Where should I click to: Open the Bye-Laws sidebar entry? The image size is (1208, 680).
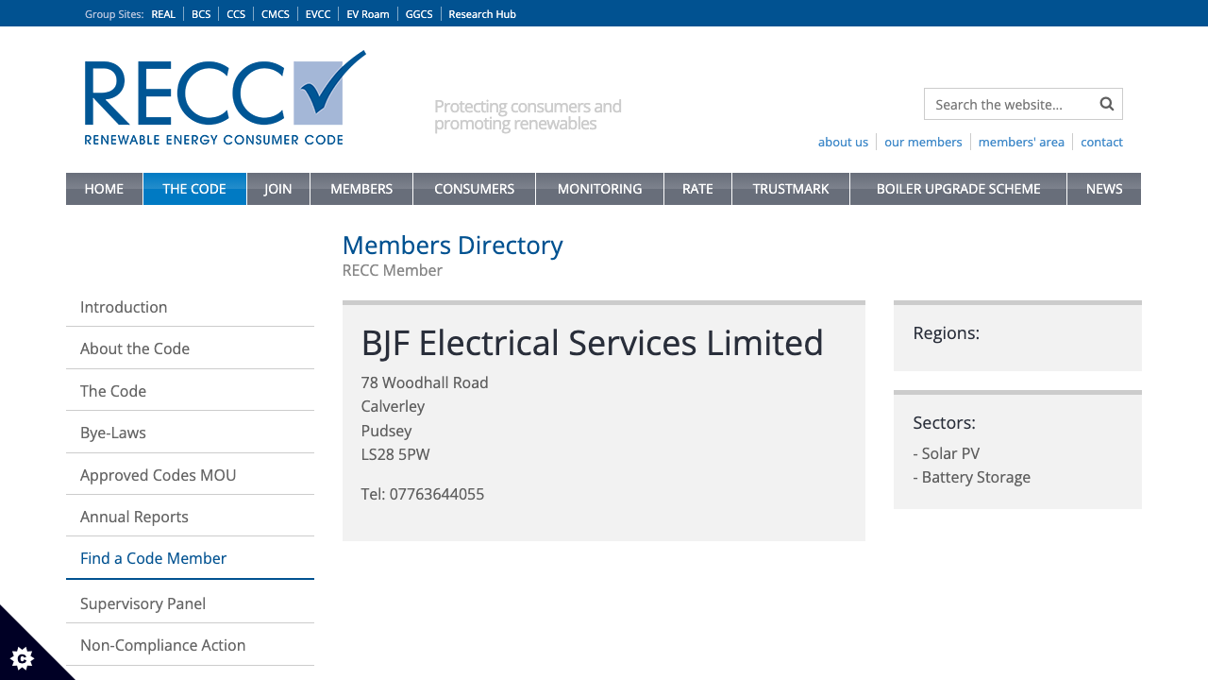tap(112, 433)
